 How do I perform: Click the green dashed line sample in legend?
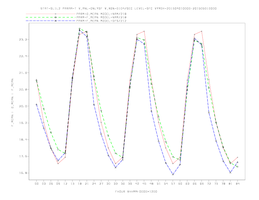coord(51,17)
